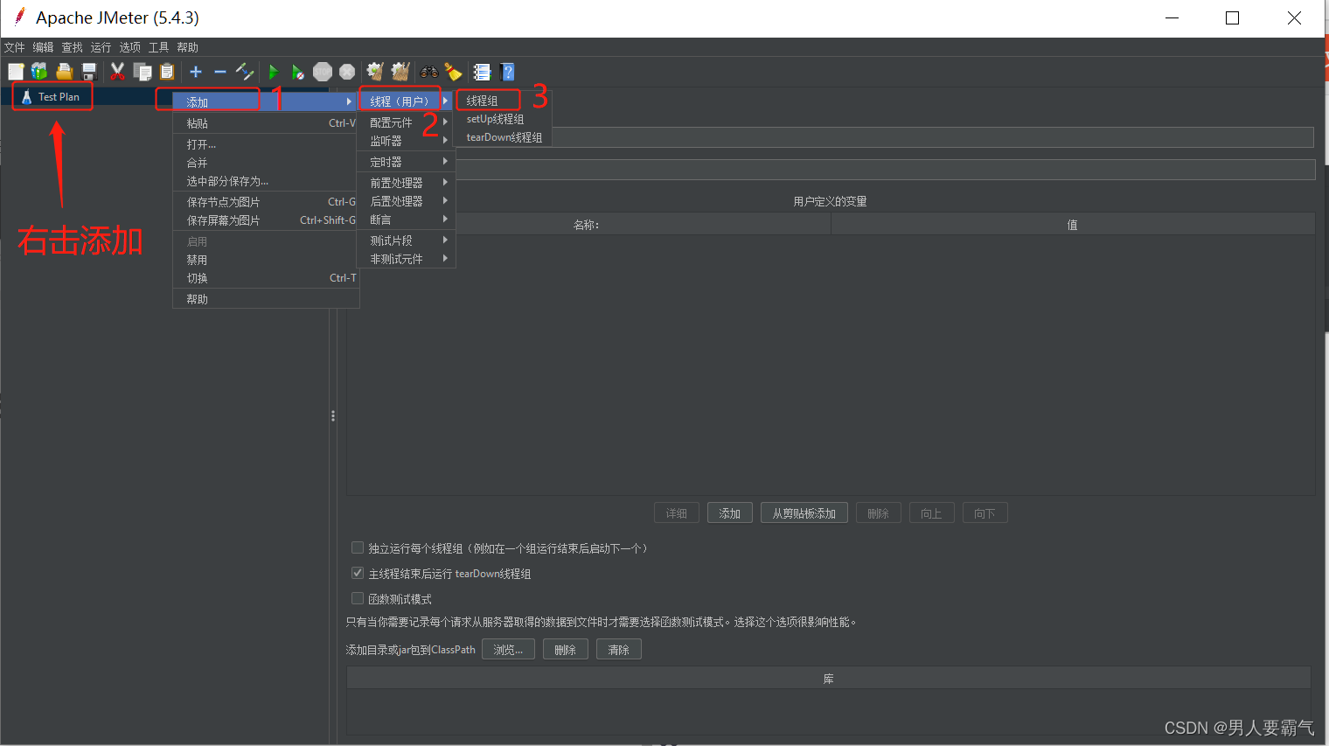Open the 文件 menu
Viewport: 1329px width, 746px height.
(x=15, y=47)
